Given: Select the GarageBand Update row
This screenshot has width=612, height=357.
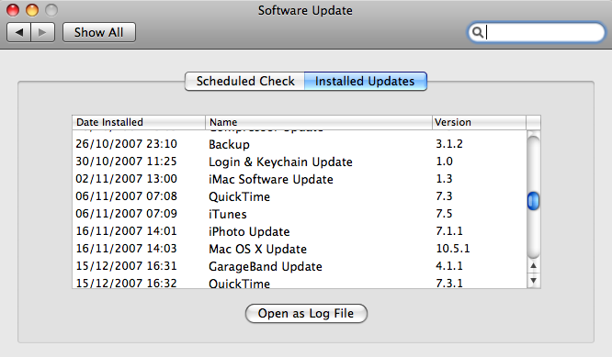Looking at the screenshot, I should [300, 266].
